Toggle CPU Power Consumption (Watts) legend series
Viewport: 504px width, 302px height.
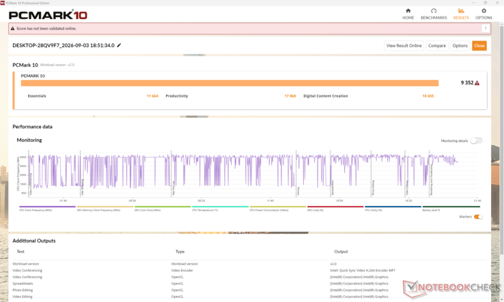pyautogui.click(x=278, y=209)
